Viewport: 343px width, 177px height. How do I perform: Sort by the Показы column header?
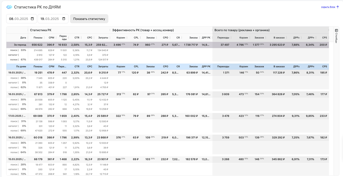pyautogui.click(x=38, y=38)
